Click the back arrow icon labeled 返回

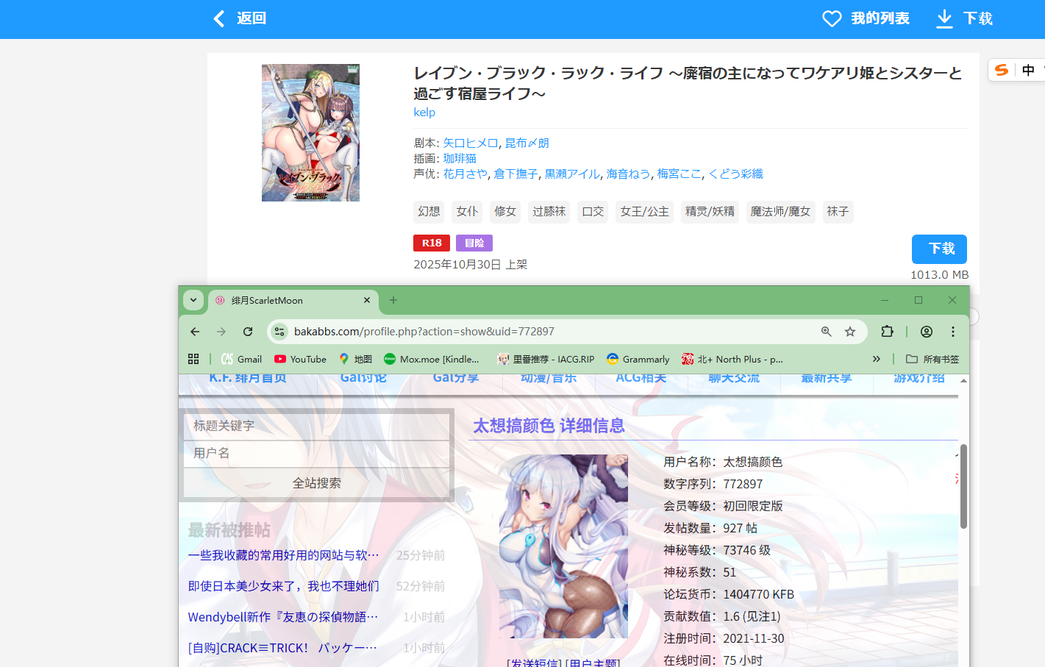pos(219,18)
